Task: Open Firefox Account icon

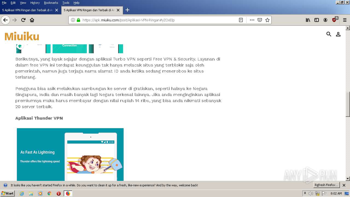Action: coord(325,20)
